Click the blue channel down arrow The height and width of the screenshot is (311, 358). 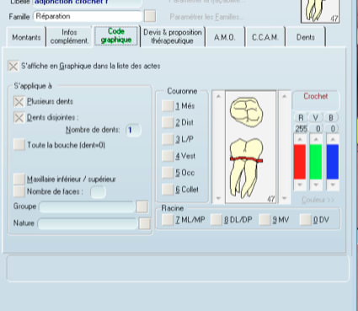[x=333, y=185]
